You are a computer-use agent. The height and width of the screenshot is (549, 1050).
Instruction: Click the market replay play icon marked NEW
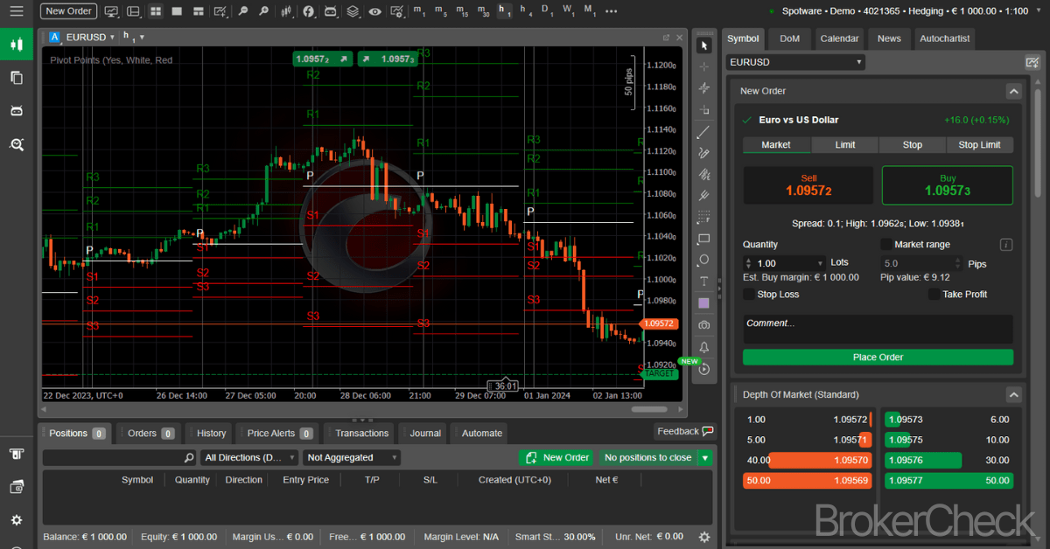click(x=704, y=370)
